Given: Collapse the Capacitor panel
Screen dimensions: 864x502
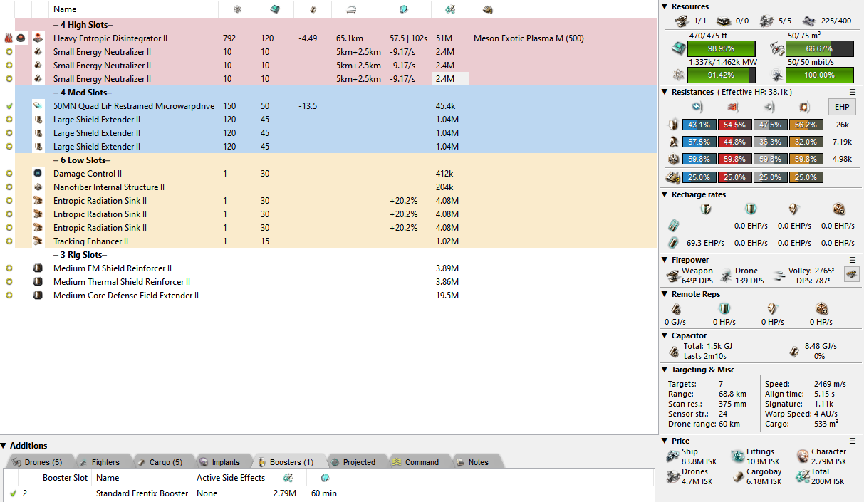Looking at the screenshot, I should tap(665, 335).
